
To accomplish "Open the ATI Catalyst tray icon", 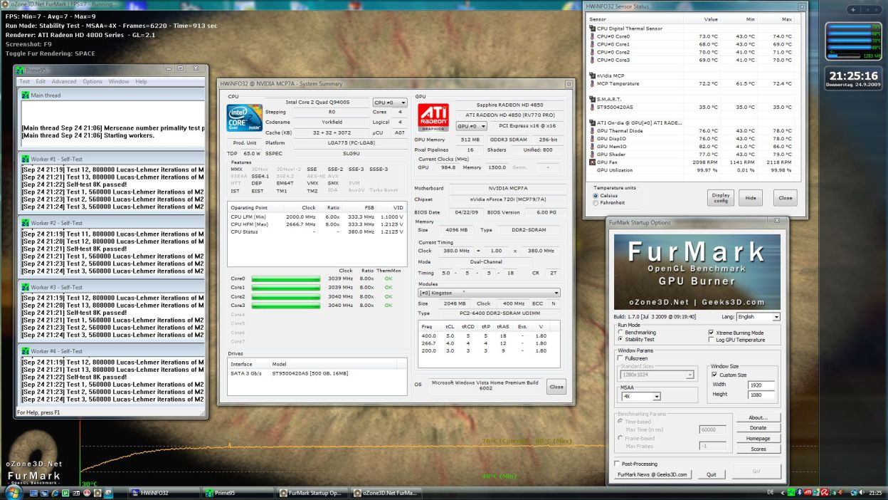I will point(808,493).
